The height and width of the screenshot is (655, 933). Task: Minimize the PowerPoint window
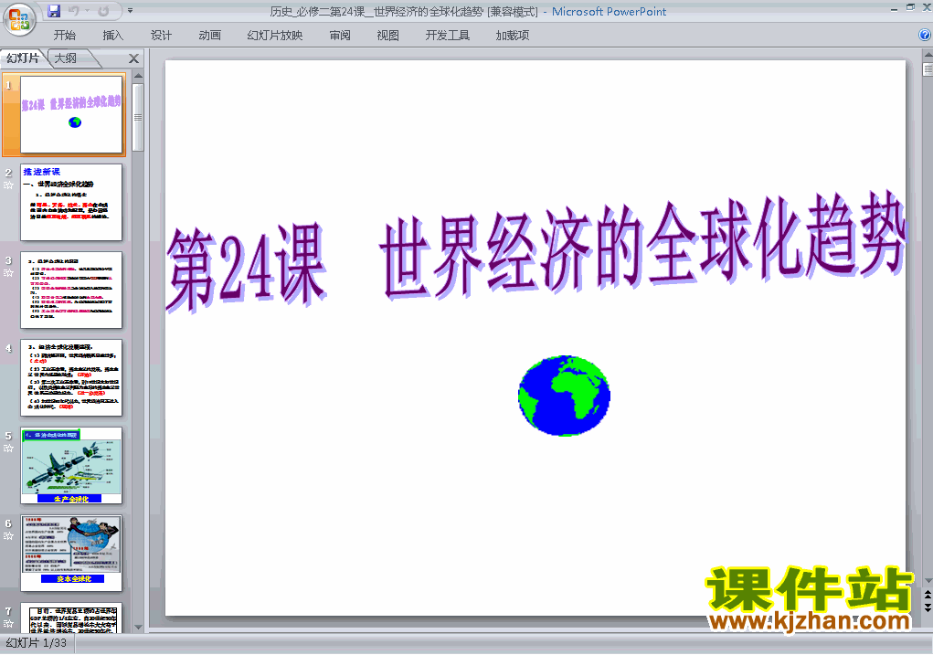click(894, 8)
